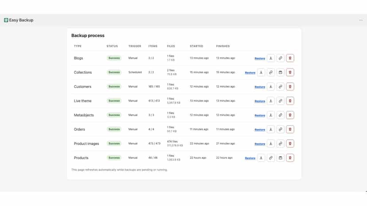The height and width of the screenshot is (206, 367).
Task: Click the 473 / 473 items value
Action: (154, 144)
